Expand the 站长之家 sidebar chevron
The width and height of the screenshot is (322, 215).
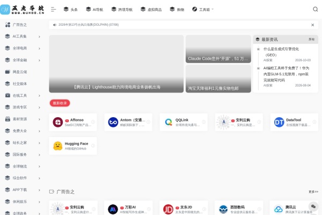point(39,143)
